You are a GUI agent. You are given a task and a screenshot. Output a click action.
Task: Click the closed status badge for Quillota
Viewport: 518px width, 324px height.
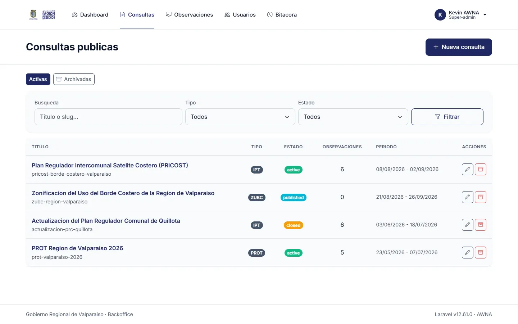pyautogui.click(x=294, y=225)
